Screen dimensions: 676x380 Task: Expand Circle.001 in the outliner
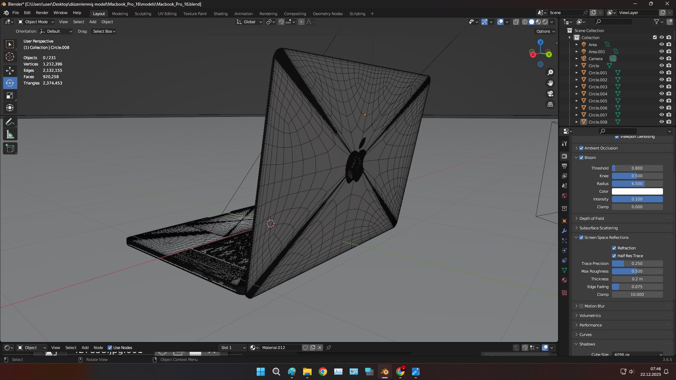[x=577, y=73]
